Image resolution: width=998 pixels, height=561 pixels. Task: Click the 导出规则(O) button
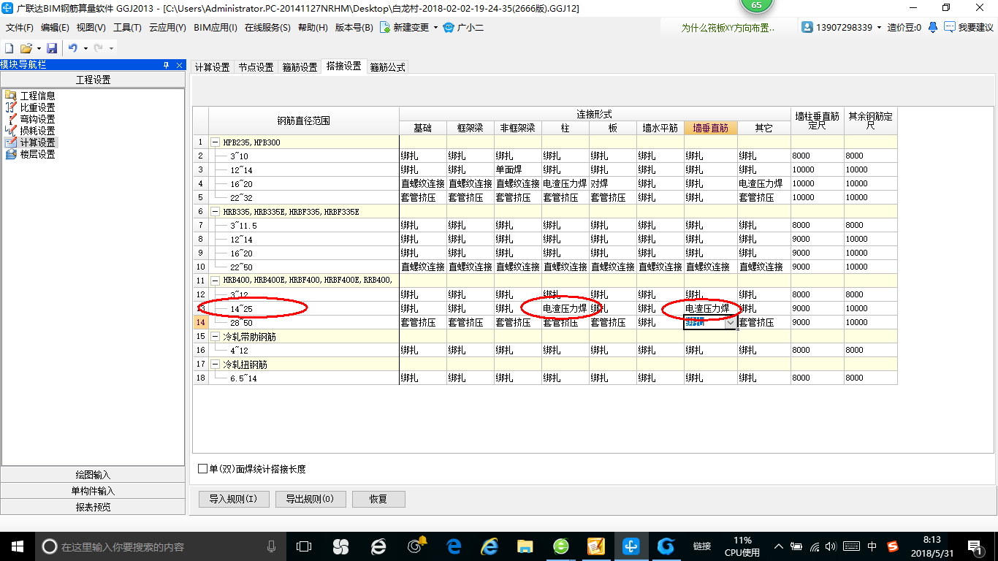click(310, 499)
